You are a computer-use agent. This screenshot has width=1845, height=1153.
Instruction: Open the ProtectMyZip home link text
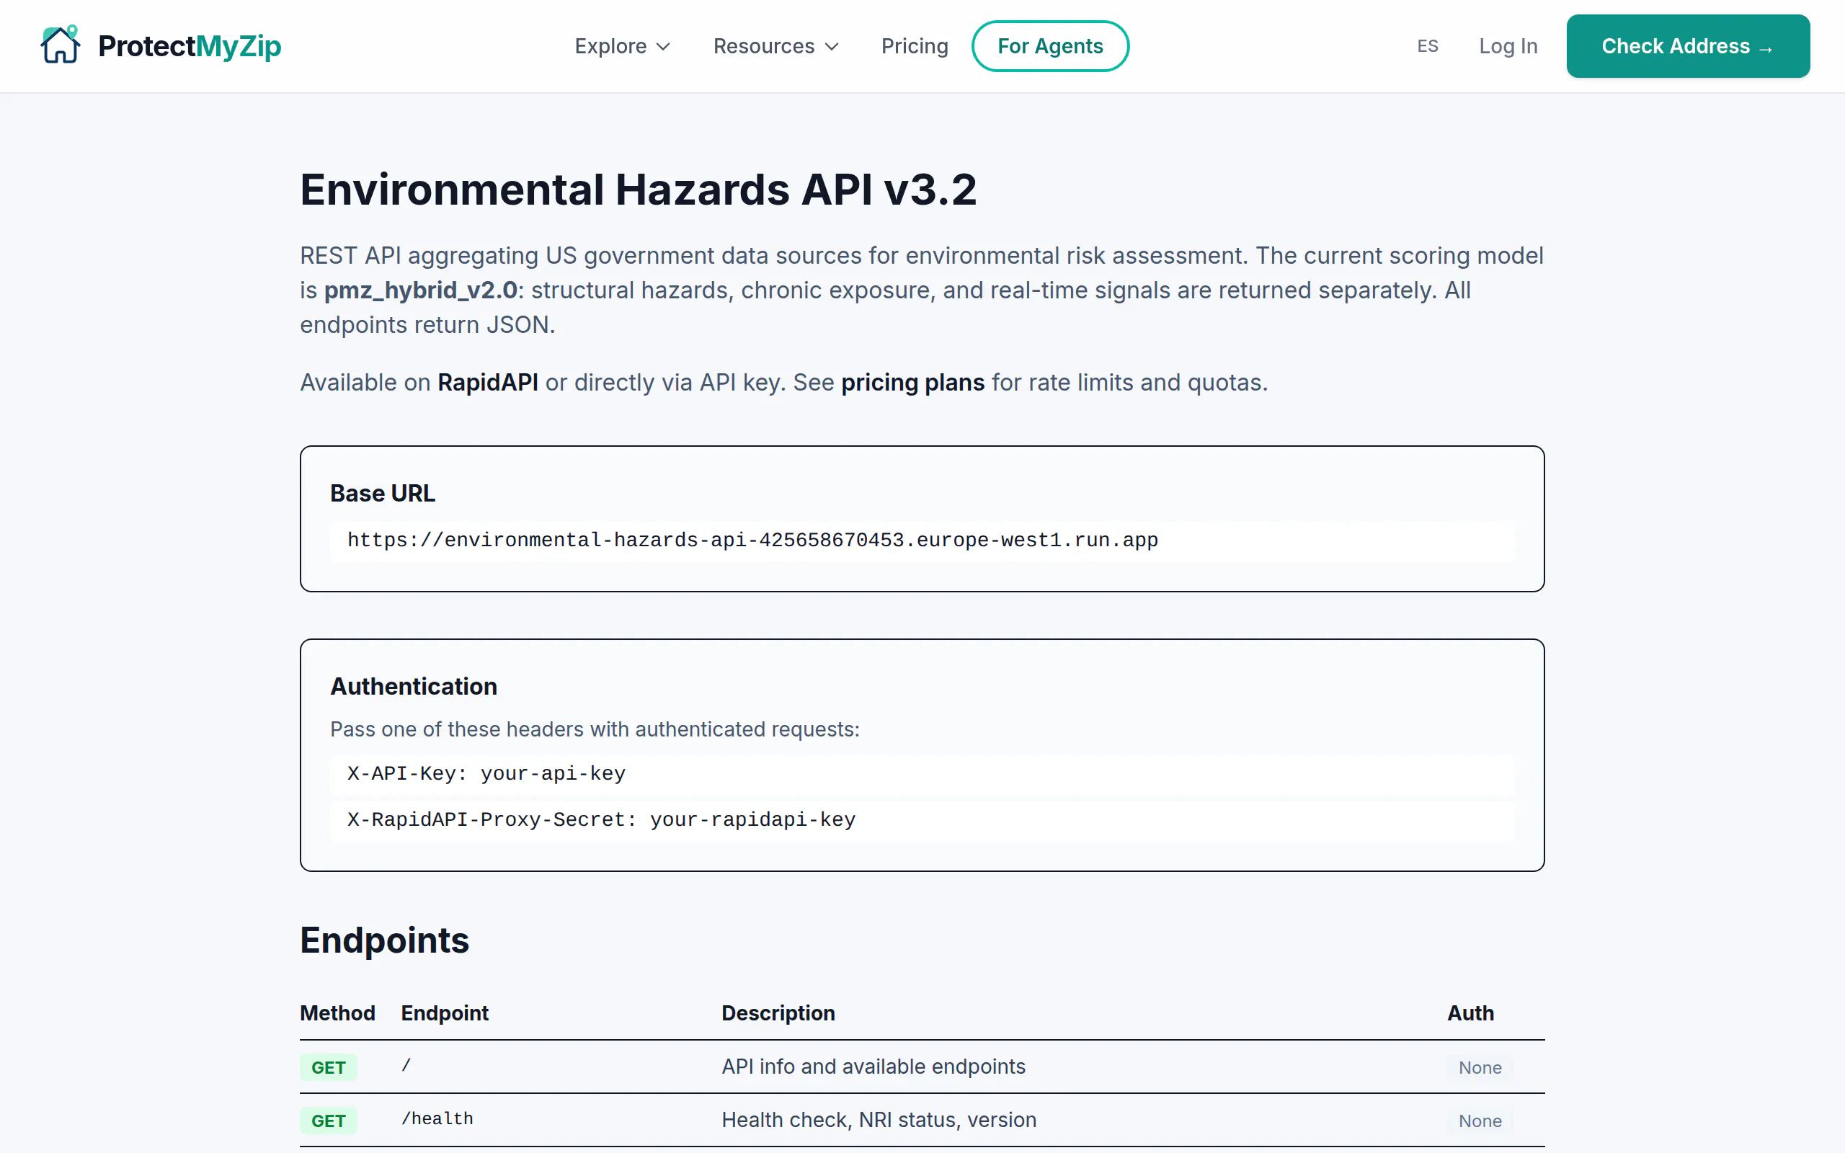(x=189, y=45)
